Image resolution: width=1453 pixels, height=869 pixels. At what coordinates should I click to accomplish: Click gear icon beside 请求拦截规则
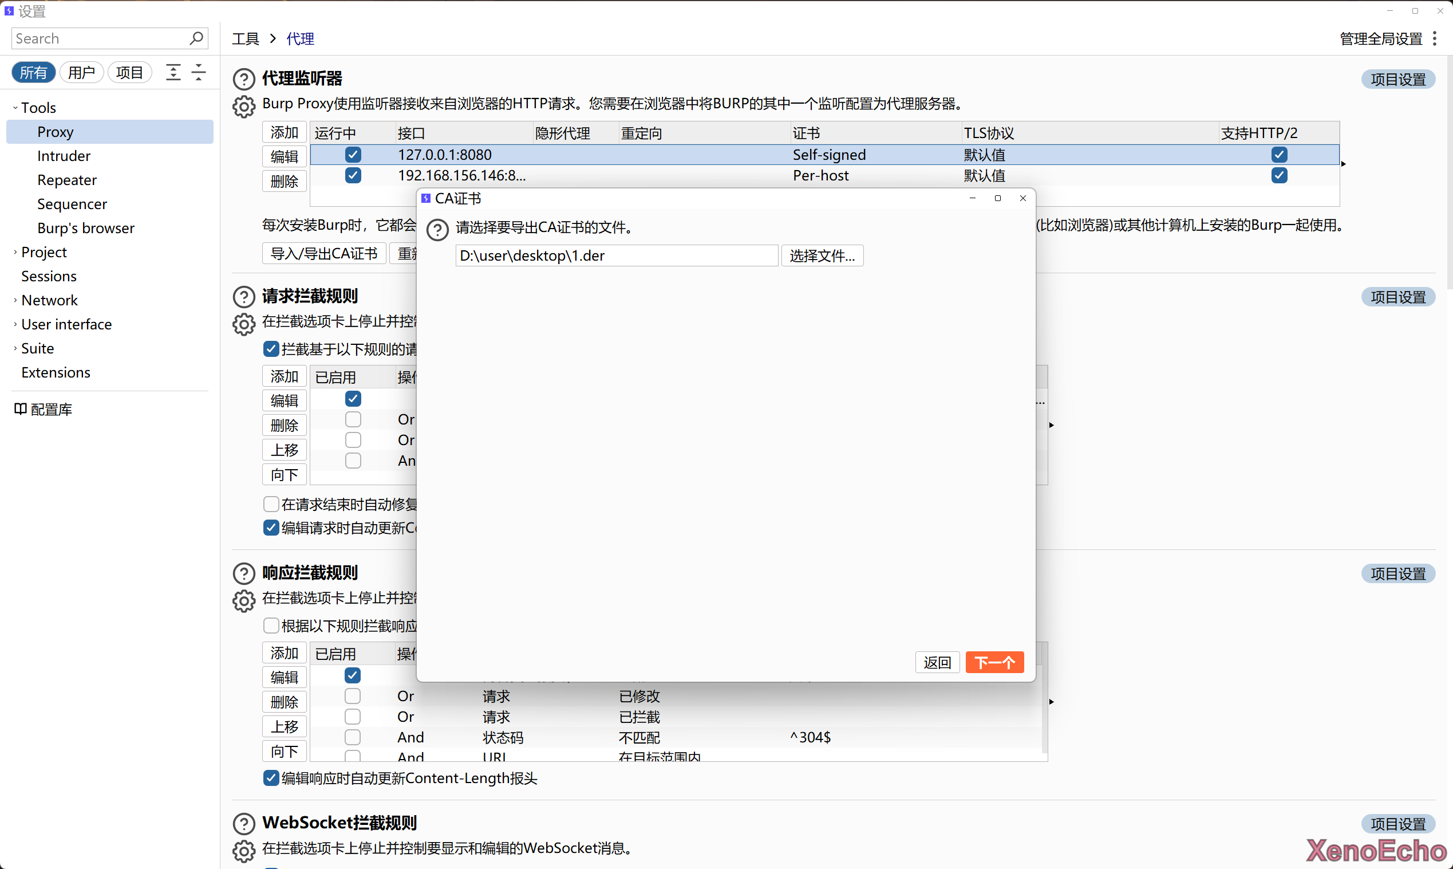(x=243, y=324)
